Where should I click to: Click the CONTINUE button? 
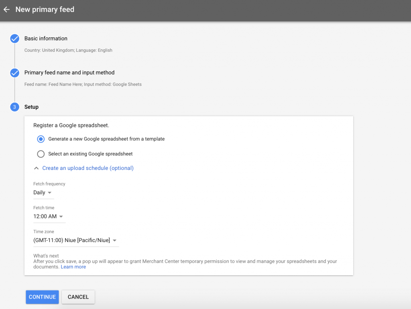click(42, 297)
